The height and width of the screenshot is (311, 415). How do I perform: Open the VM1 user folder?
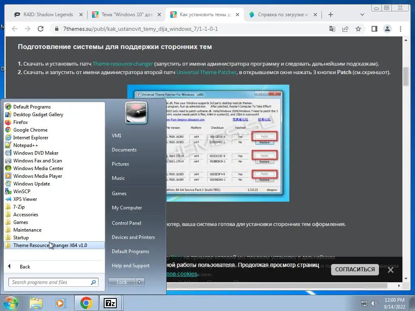116,135
